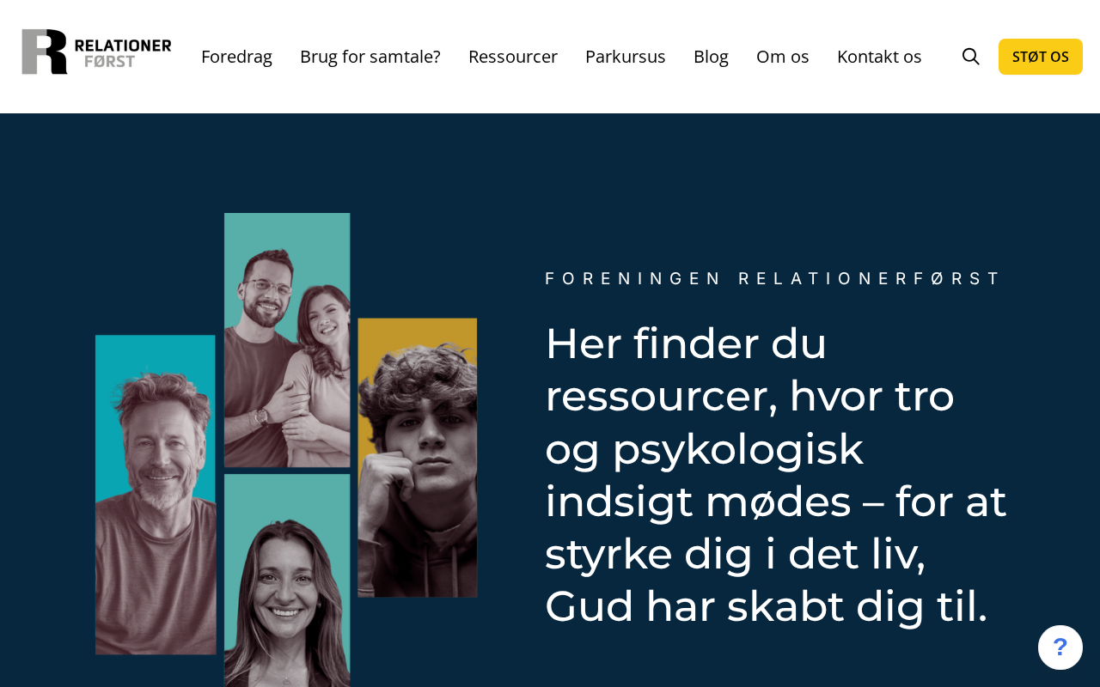Open the Om os section
This screenshot has width=1100, height=687.
coord(783,57)
